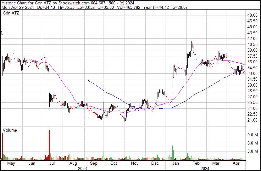
Task: Select the Vol=465,782 volume value
Action: (129, 7)
